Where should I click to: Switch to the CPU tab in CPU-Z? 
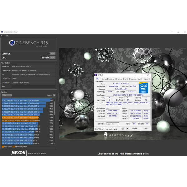(x=98, y=79)
